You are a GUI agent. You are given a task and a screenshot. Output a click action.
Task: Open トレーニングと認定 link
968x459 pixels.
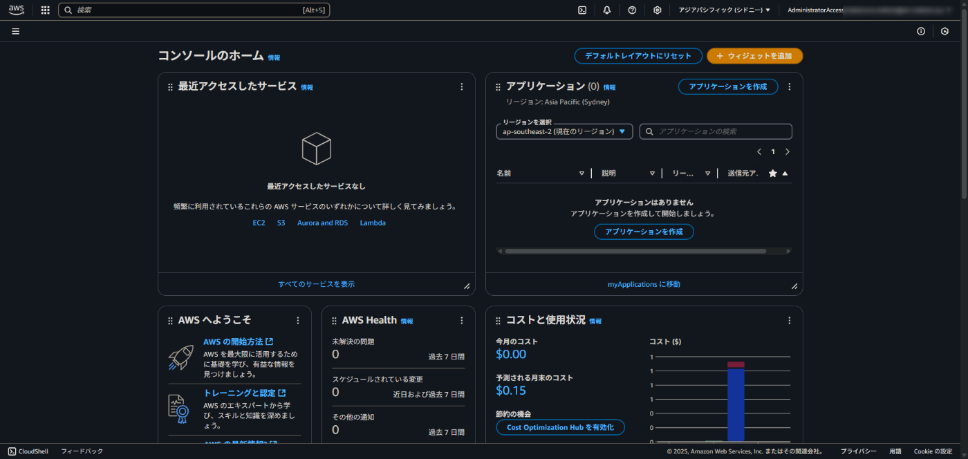[245, 393]
